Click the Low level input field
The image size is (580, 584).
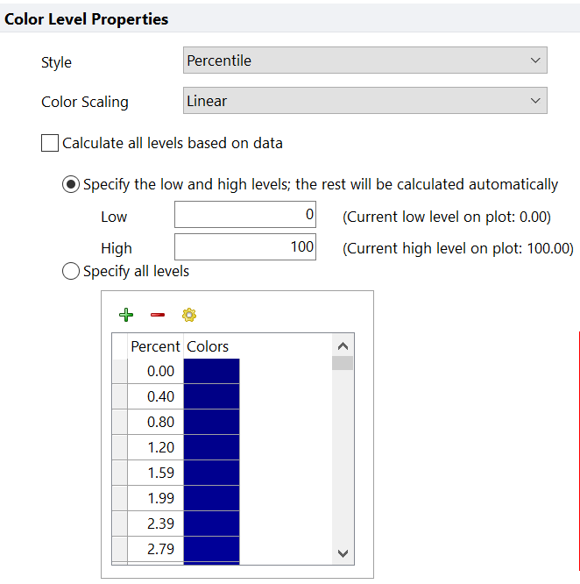click(245, 217)
